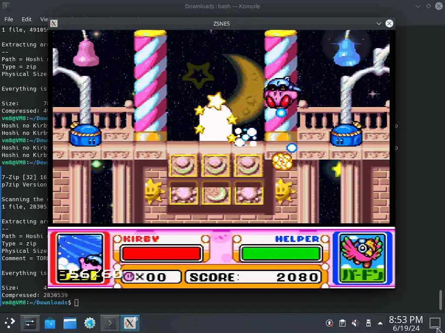Click Kirby's red health bar

point(162,253)
